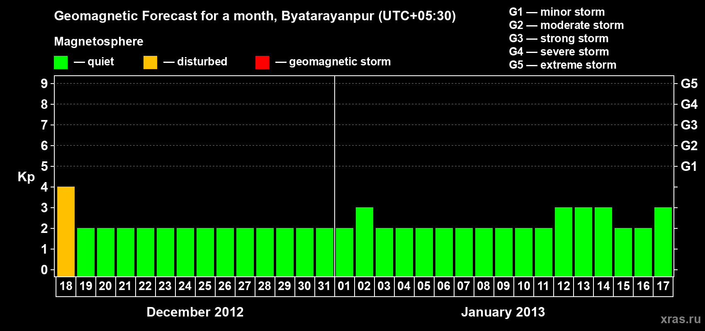This screenshot has height=331, width=705.
Task: Click the orange disturbed legend swatch
Action: click(150, 62)
